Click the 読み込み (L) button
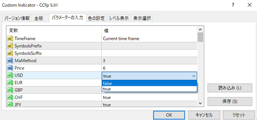 (x=230, y=88)
